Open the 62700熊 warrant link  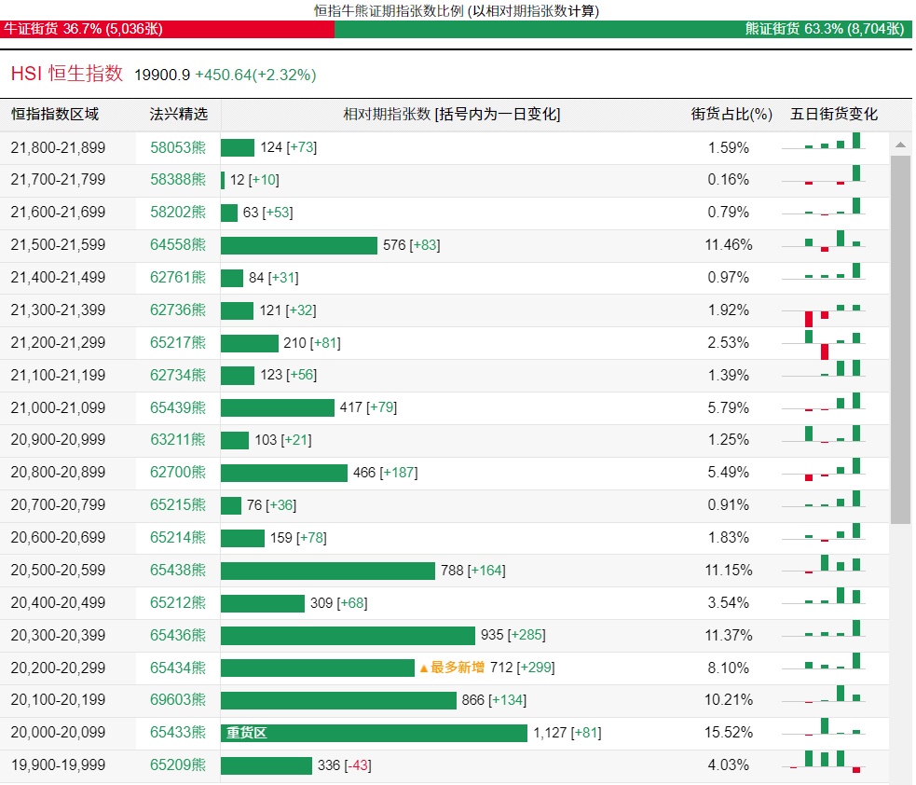pyautogui.click(x=178, y=473)
